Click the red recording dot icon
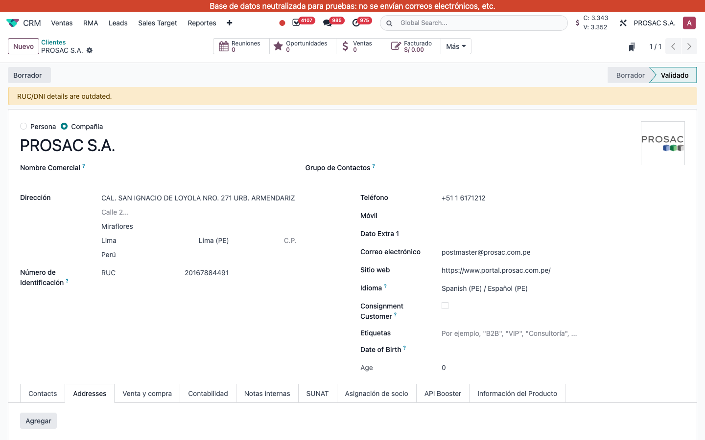The height and width of the screenshot is (440, 705). (x=282, y=23)
